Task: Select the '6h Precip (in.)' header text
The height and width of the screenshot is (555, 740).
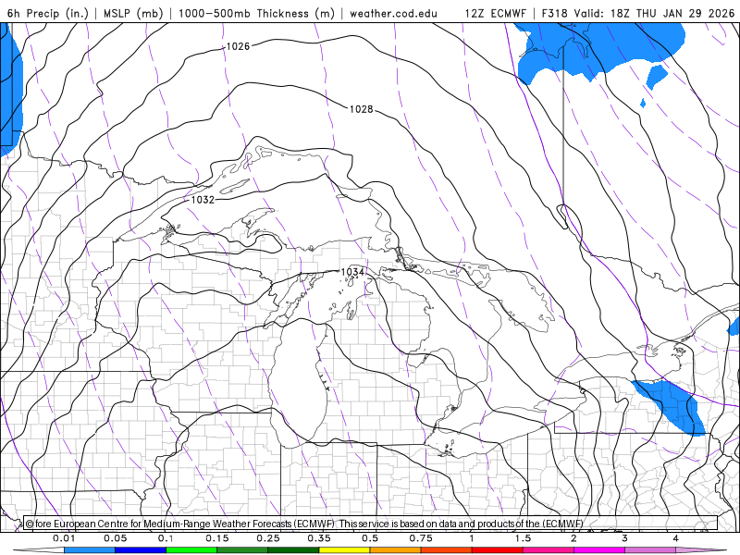Action: (x=48, y=13)
